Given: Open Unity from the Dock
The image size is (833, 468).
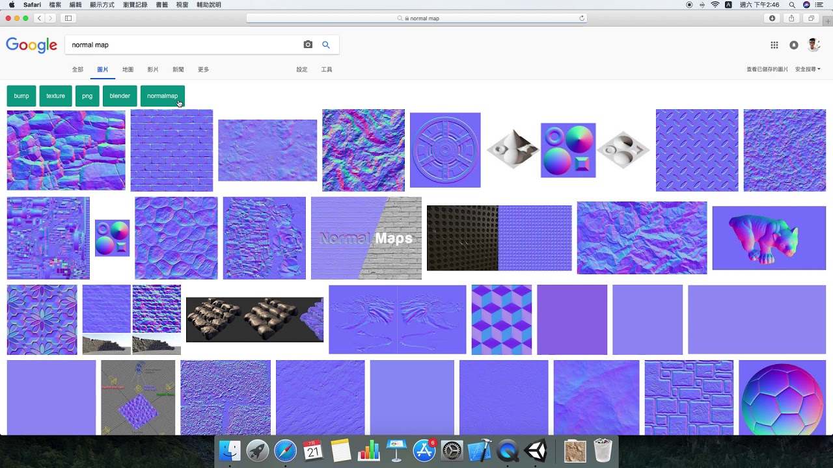Looking at the screenshot, I should (x=536, y=450).
